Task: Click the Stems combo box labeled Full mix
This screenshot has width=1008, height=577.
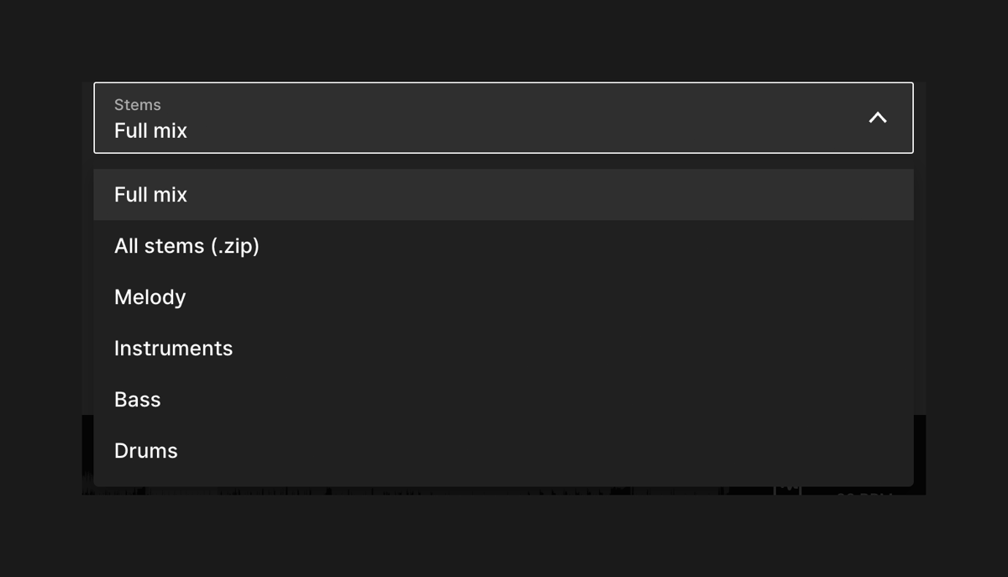Action: (x=504, y=118)
